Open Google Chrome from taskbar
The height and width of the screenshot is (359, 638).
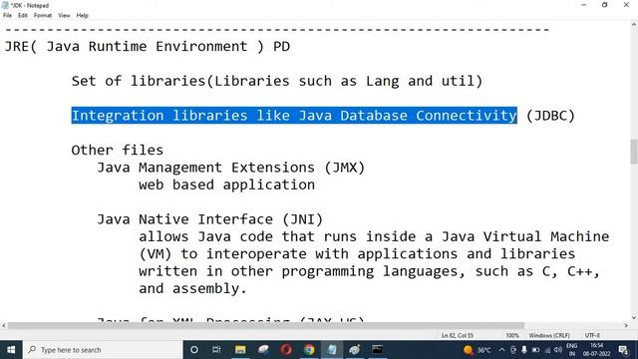click(x=309, y=350)
